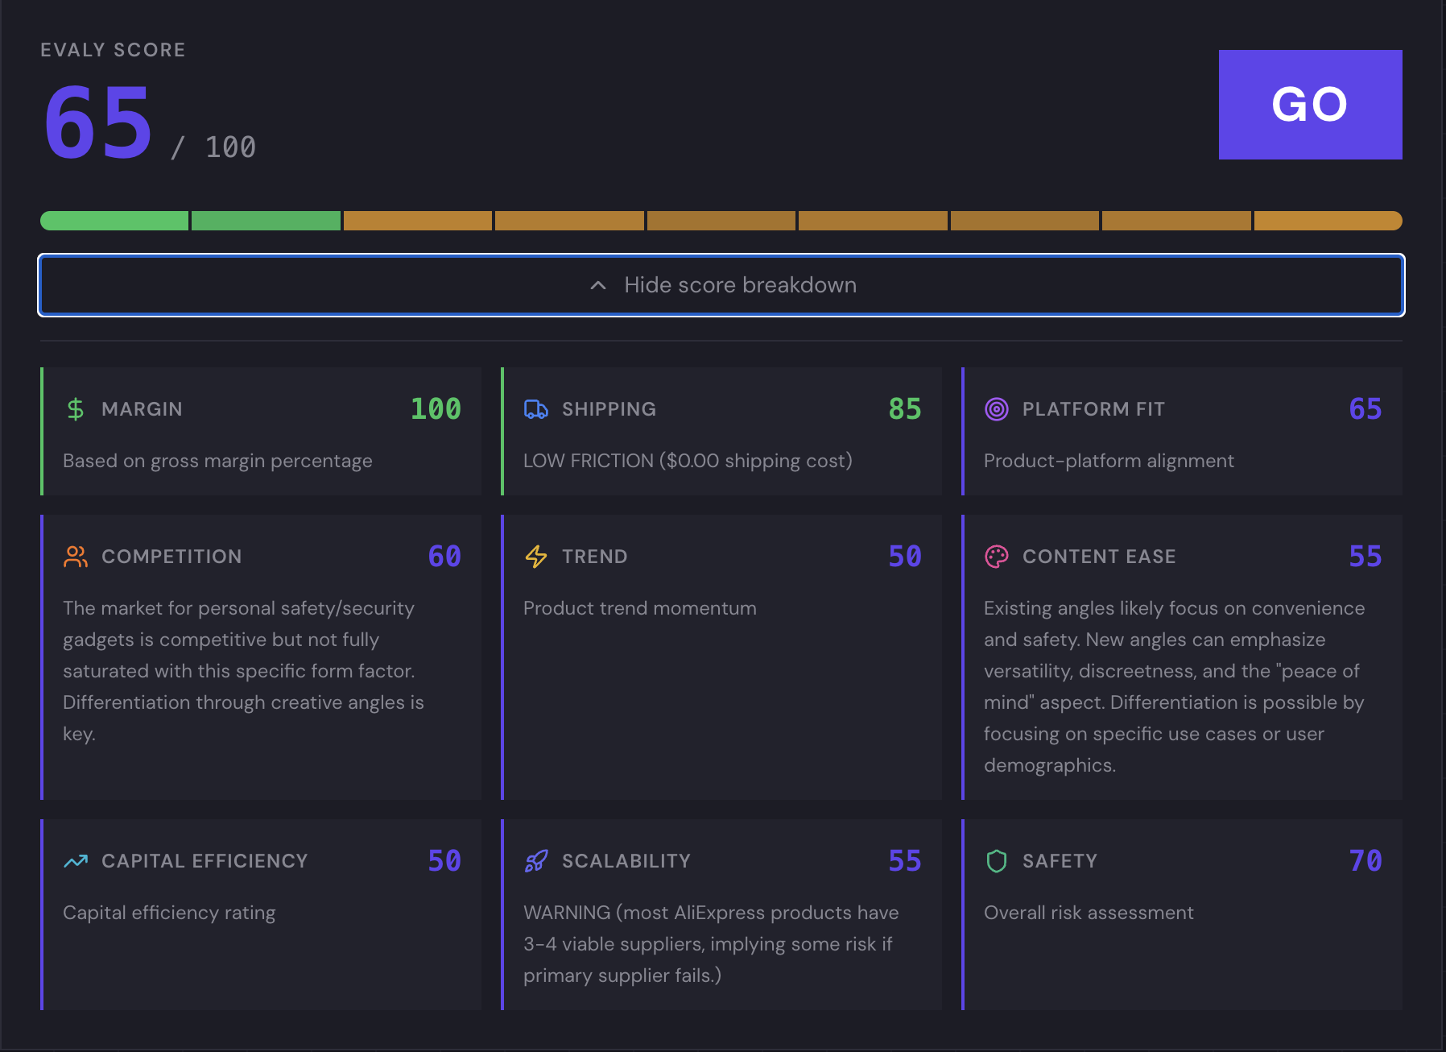This screenshot has height=1052, width=1446.
Task: Click the first green progress bar segment
Action: 114,220
